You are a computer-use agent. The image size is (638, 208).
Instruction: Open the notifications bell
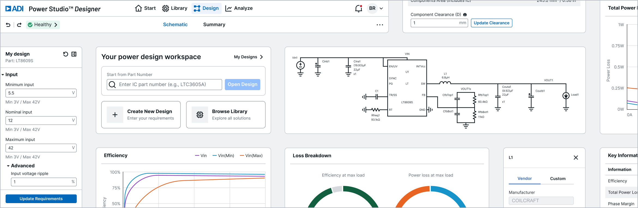[359, 8]
